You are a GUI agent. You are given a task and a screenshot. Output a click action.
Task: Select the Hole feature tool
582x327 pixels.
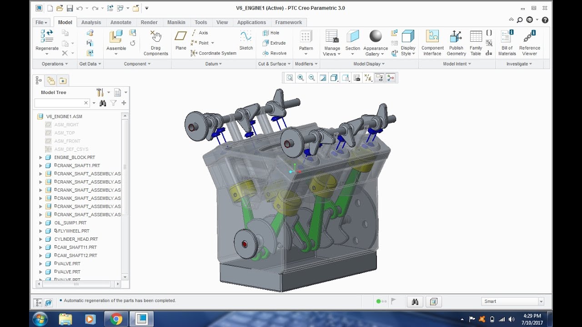click(x=271, y=33)
